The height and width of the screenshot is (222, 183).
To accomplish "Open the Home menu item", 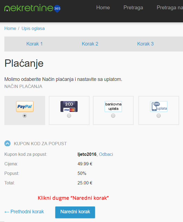I will click(x=103, y=8).
